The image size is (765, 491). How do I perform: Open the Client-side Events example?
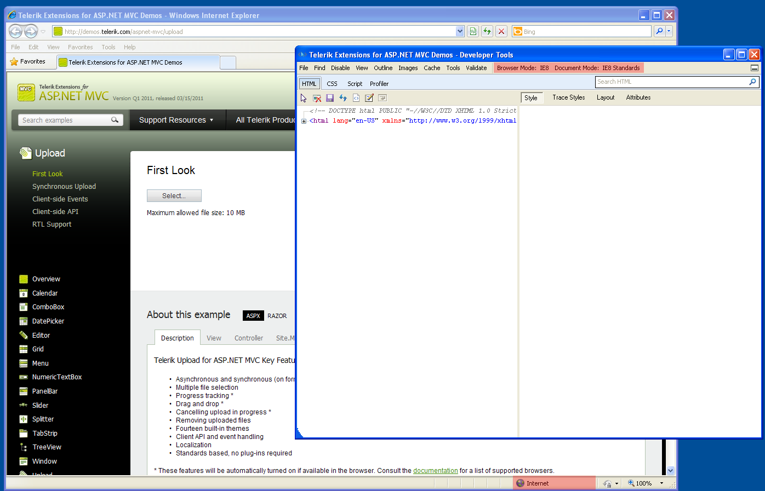point(60,199)
